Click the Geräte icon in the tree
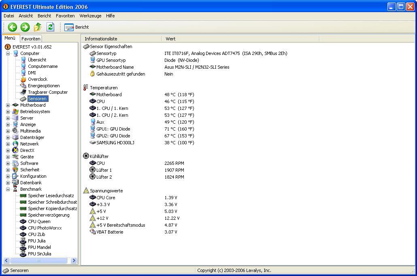Image resolution: width=417 pixels, height=276 pixels. tap(15, 157)
